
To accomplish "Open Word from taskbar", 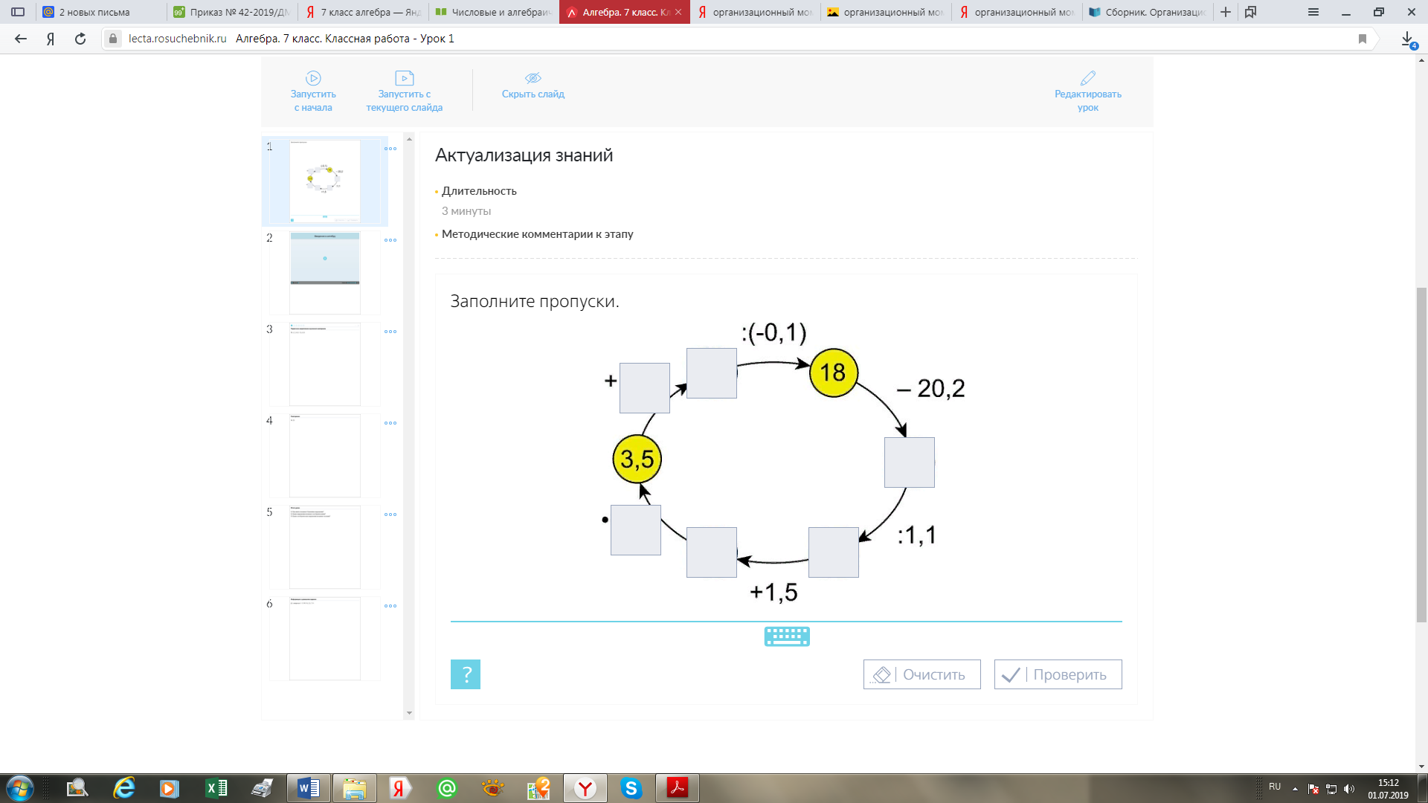I will coord(308,788).
